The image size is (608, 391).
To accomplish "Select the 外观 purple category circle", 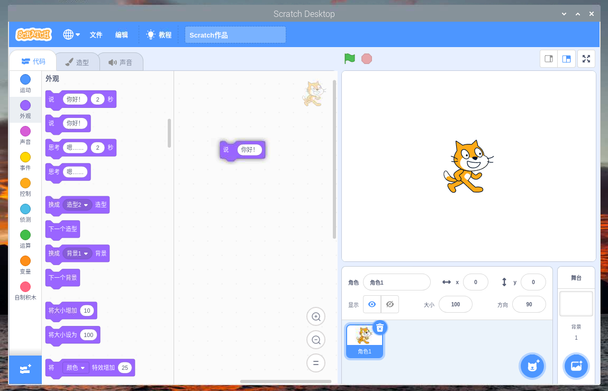I will (x=25, y=105).
